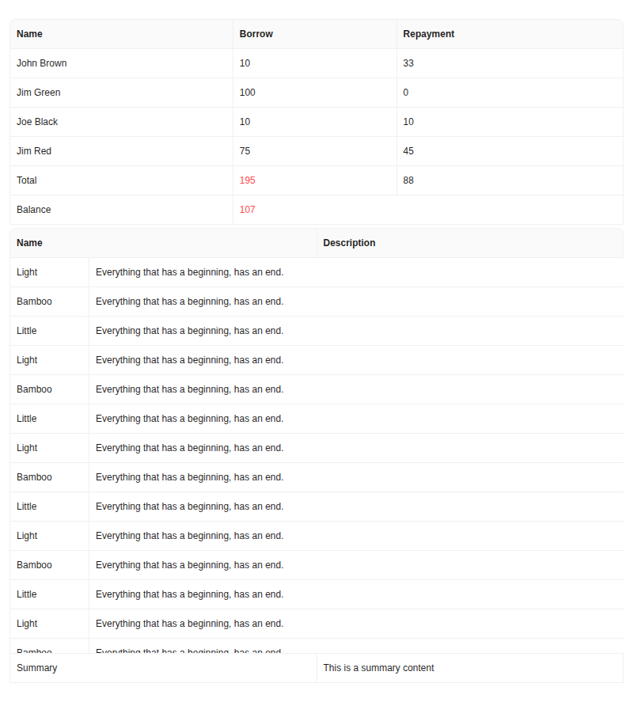633x702 pixels.
Task: Select the John Brown row
Action: tap(41, 63)
